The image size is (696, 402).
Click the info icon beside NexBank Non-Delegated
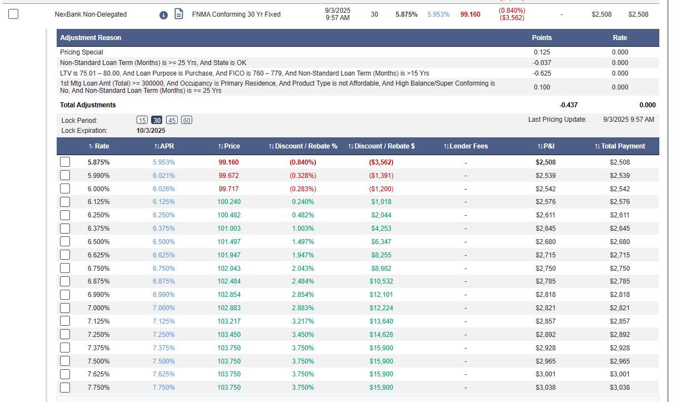tap(163, 15)
